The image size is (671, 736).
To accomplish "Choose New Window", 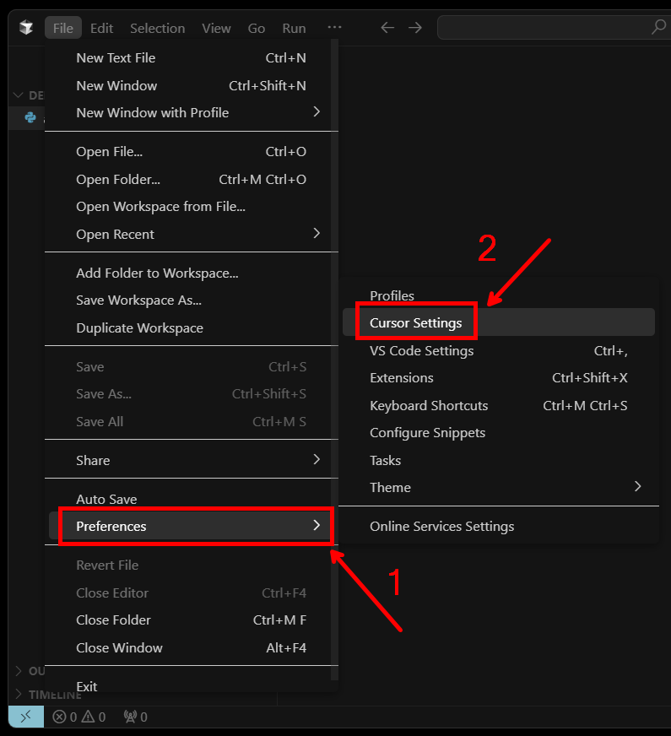I will tap(191, 85).
